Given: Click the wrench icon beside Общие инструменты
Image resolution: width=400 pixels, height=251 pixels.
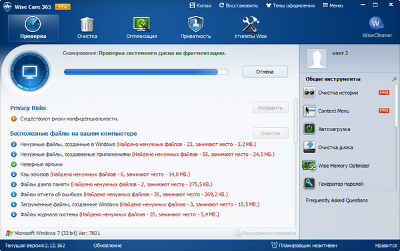Looking at the screenshot, I should coord(395,79).
